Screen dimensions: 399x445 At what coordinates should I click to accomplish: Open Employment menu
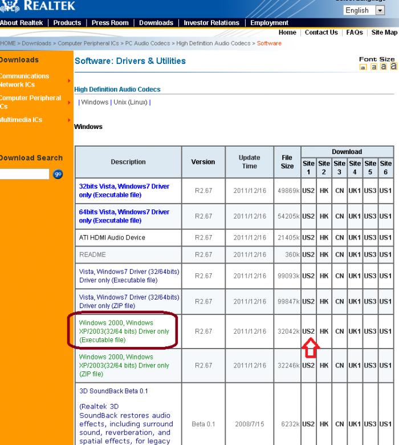coord(269,23)
